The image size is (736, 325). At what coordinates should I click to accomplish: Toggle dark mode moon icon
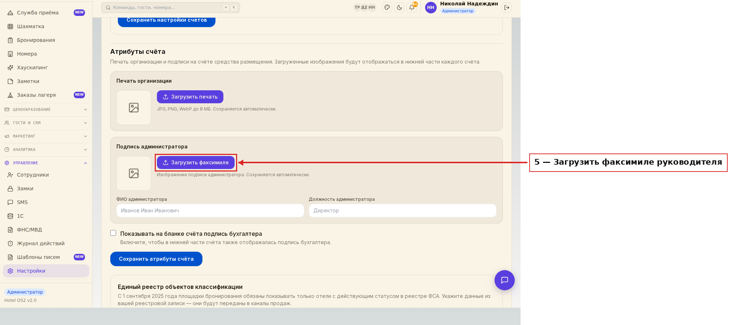pyautogui.click(x=399, y=8)
